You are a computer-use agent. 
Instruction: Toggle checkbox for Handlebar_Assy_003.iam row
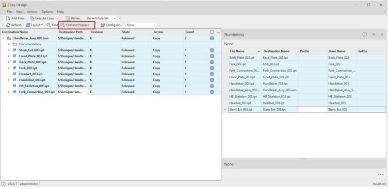(x=212, y=38)
